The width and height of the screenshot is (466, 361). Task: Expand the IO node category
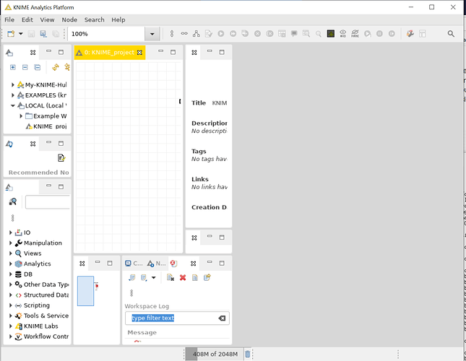pos(10,232)
